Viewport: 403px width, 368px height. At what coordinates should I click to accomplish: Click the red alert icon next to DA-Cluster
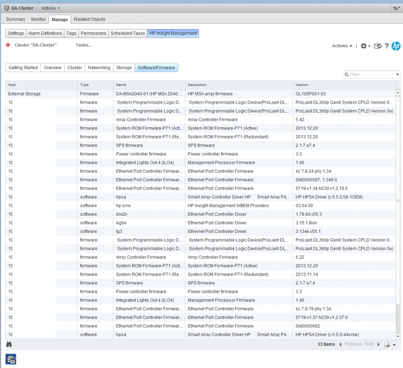7,45
